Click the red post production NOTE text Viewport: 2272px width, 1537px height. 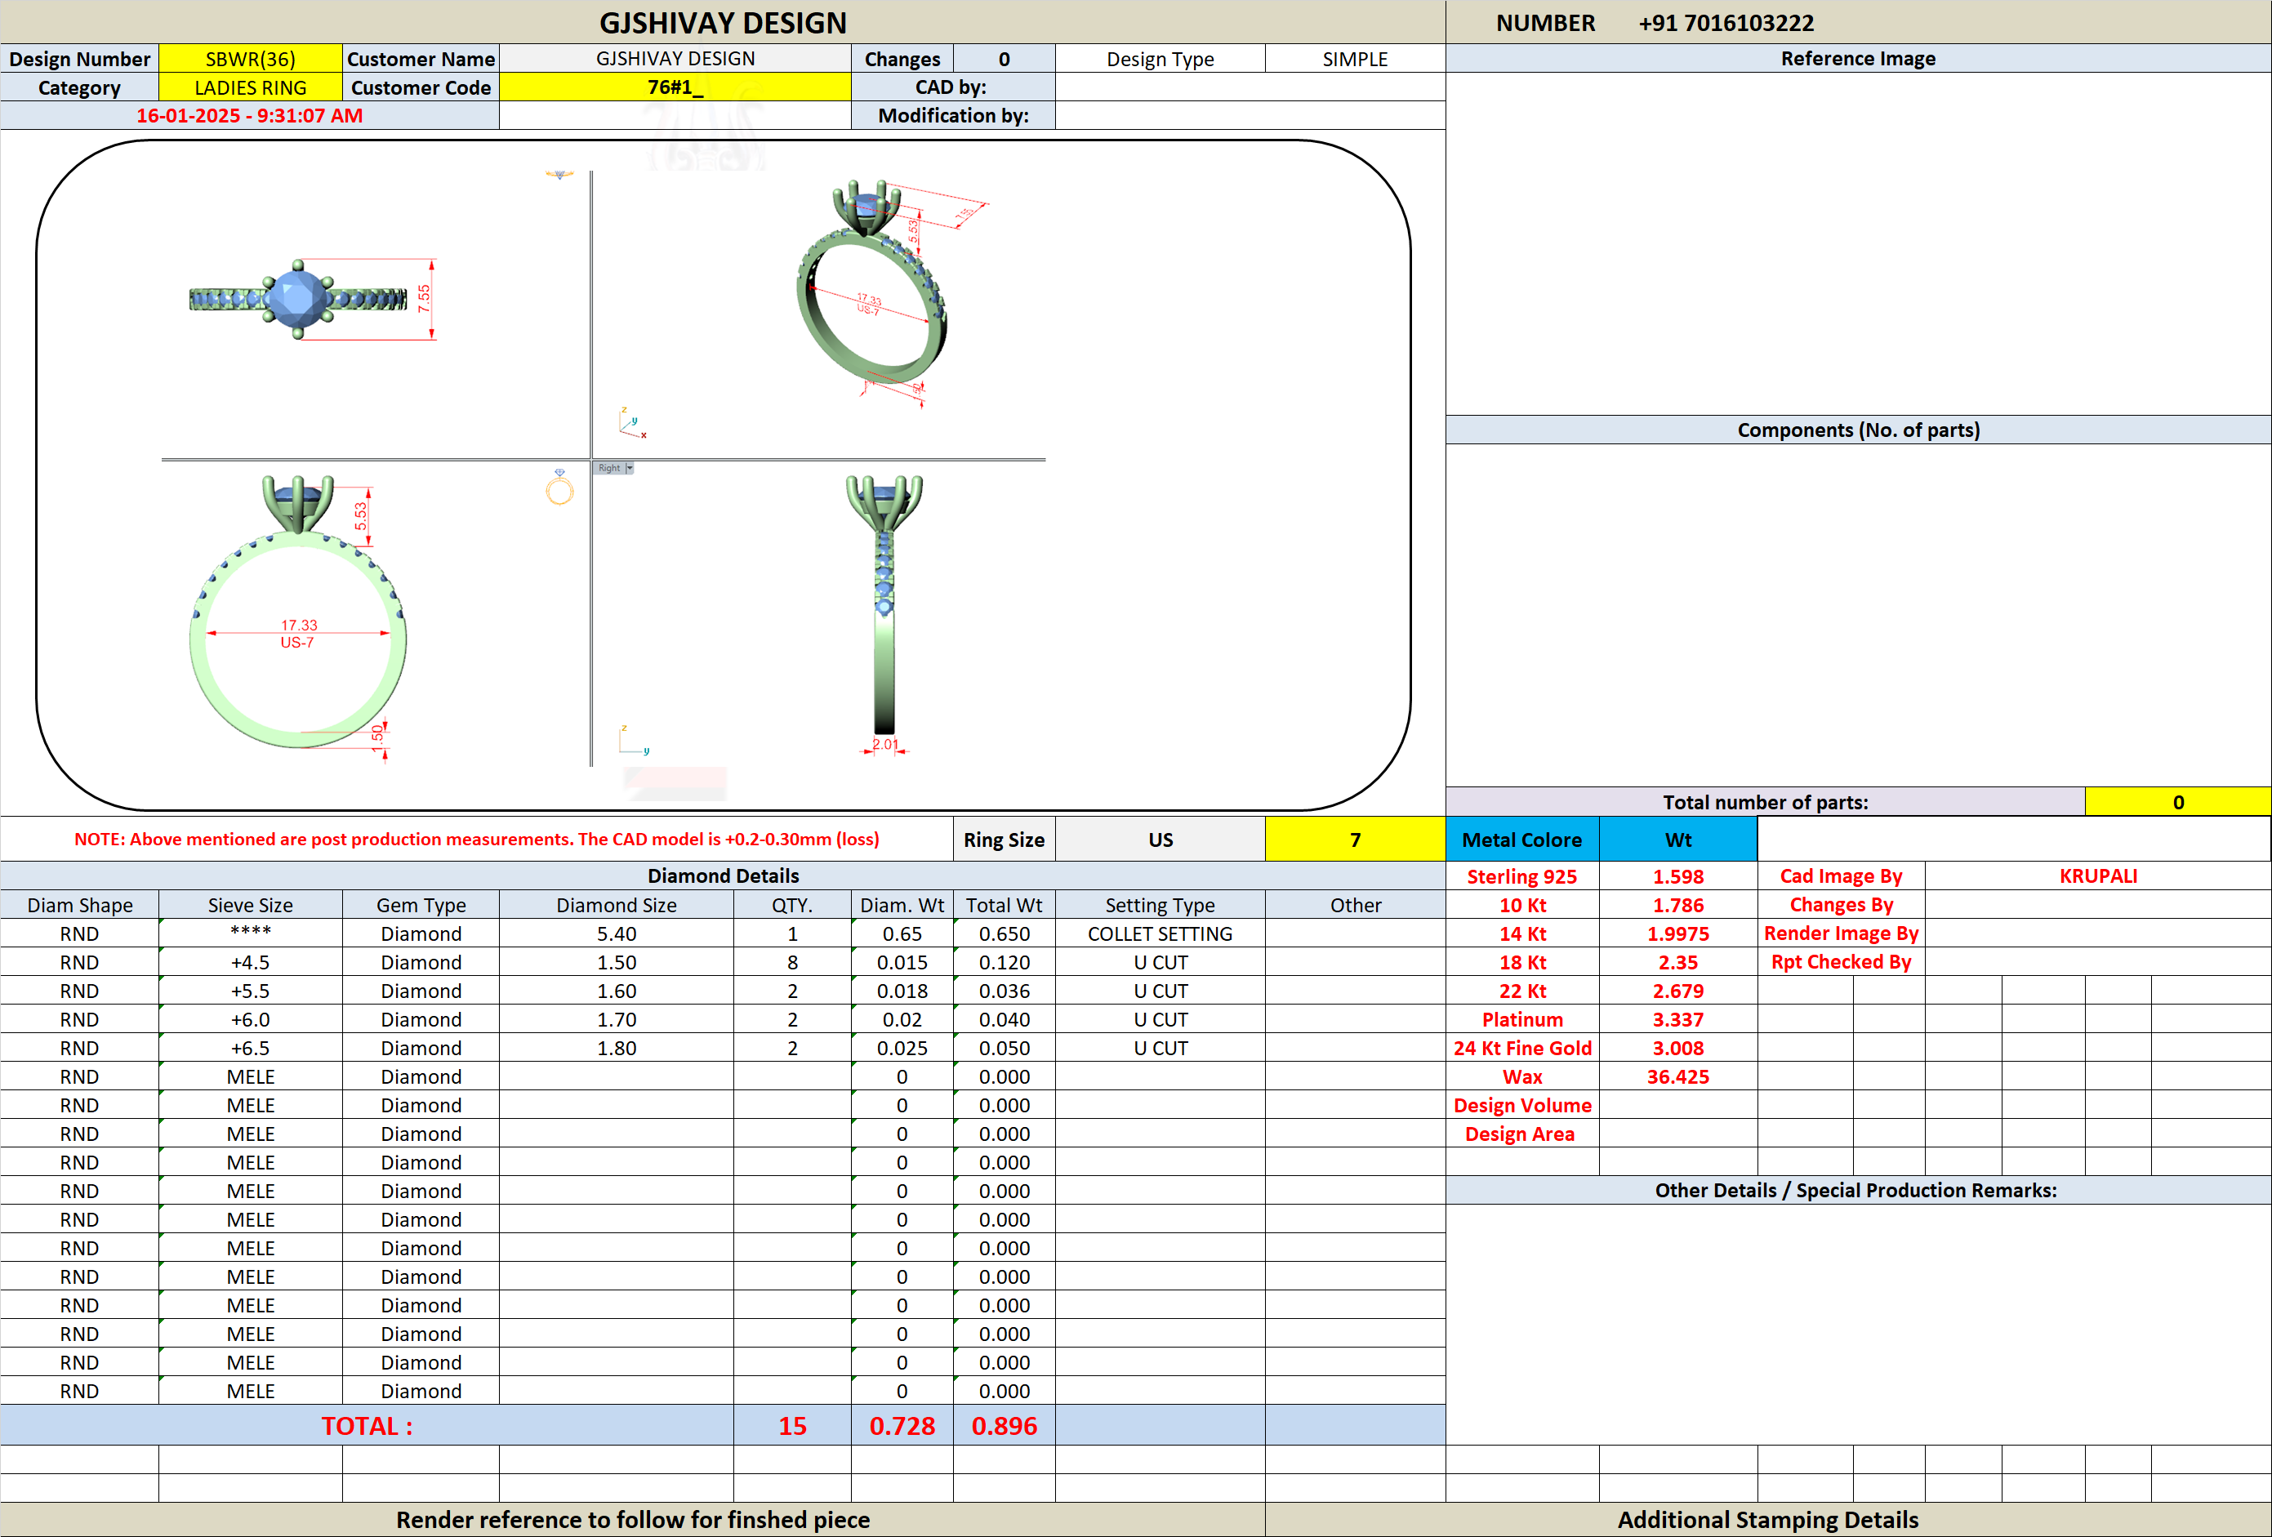click(476, 839)
